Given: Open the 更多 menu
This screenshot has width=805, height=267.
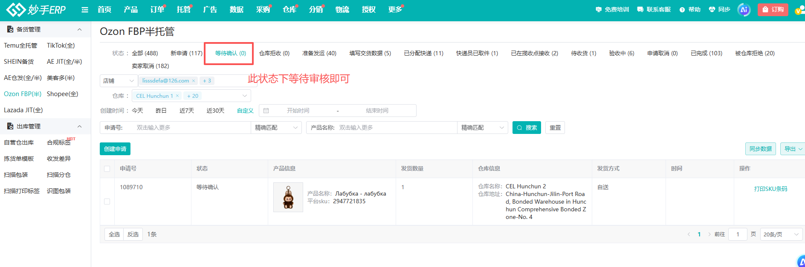Looking at the screenshot, I should [395, 9].
